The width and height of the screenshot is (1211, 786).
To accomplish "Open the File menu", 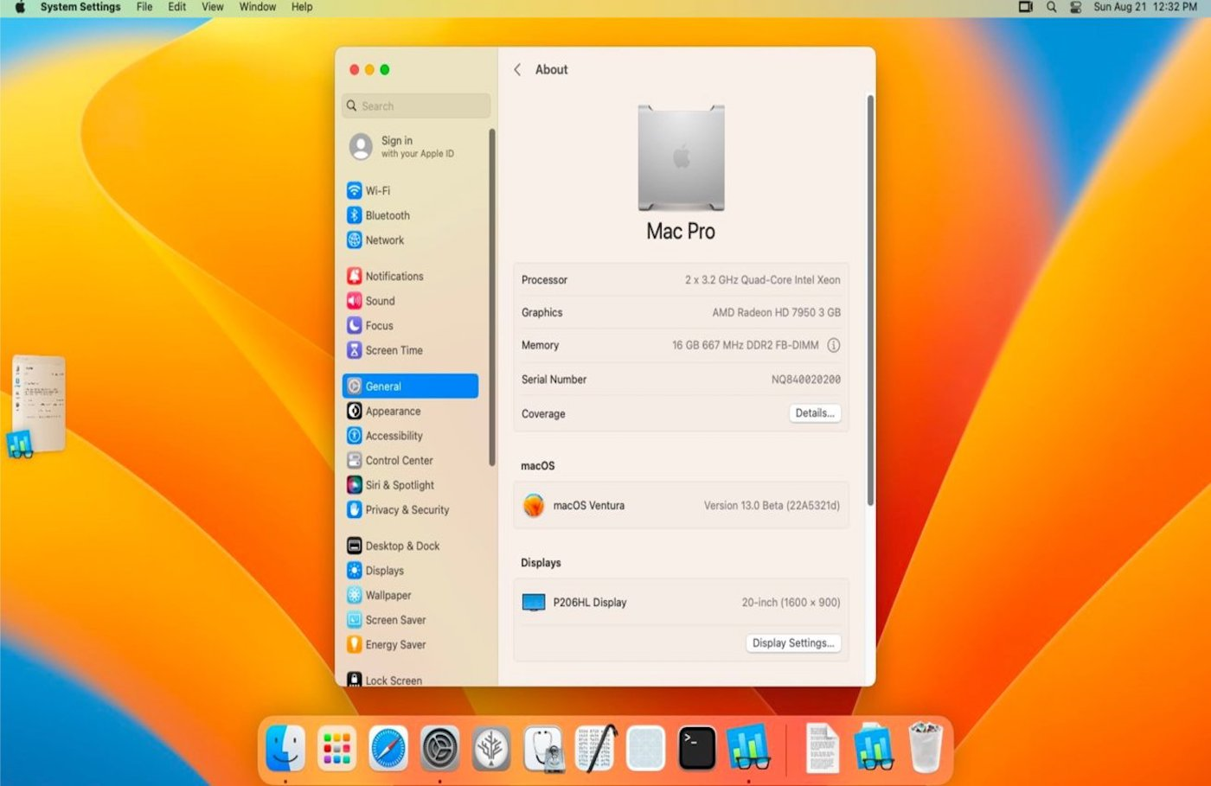I will click(144, 7).
